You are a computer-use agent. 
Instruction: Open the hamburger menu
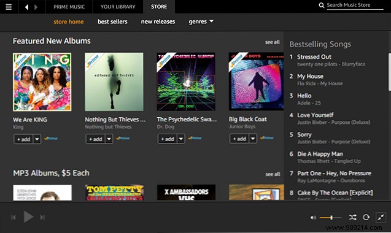(x=9, y=7)
